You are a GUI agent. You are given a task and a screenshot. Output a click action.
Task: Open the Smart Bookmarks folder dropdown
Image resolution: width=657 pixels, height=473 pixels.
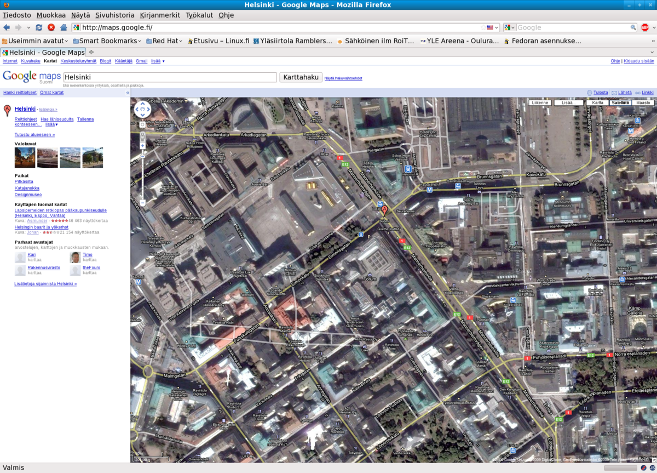tap(108, 41)
